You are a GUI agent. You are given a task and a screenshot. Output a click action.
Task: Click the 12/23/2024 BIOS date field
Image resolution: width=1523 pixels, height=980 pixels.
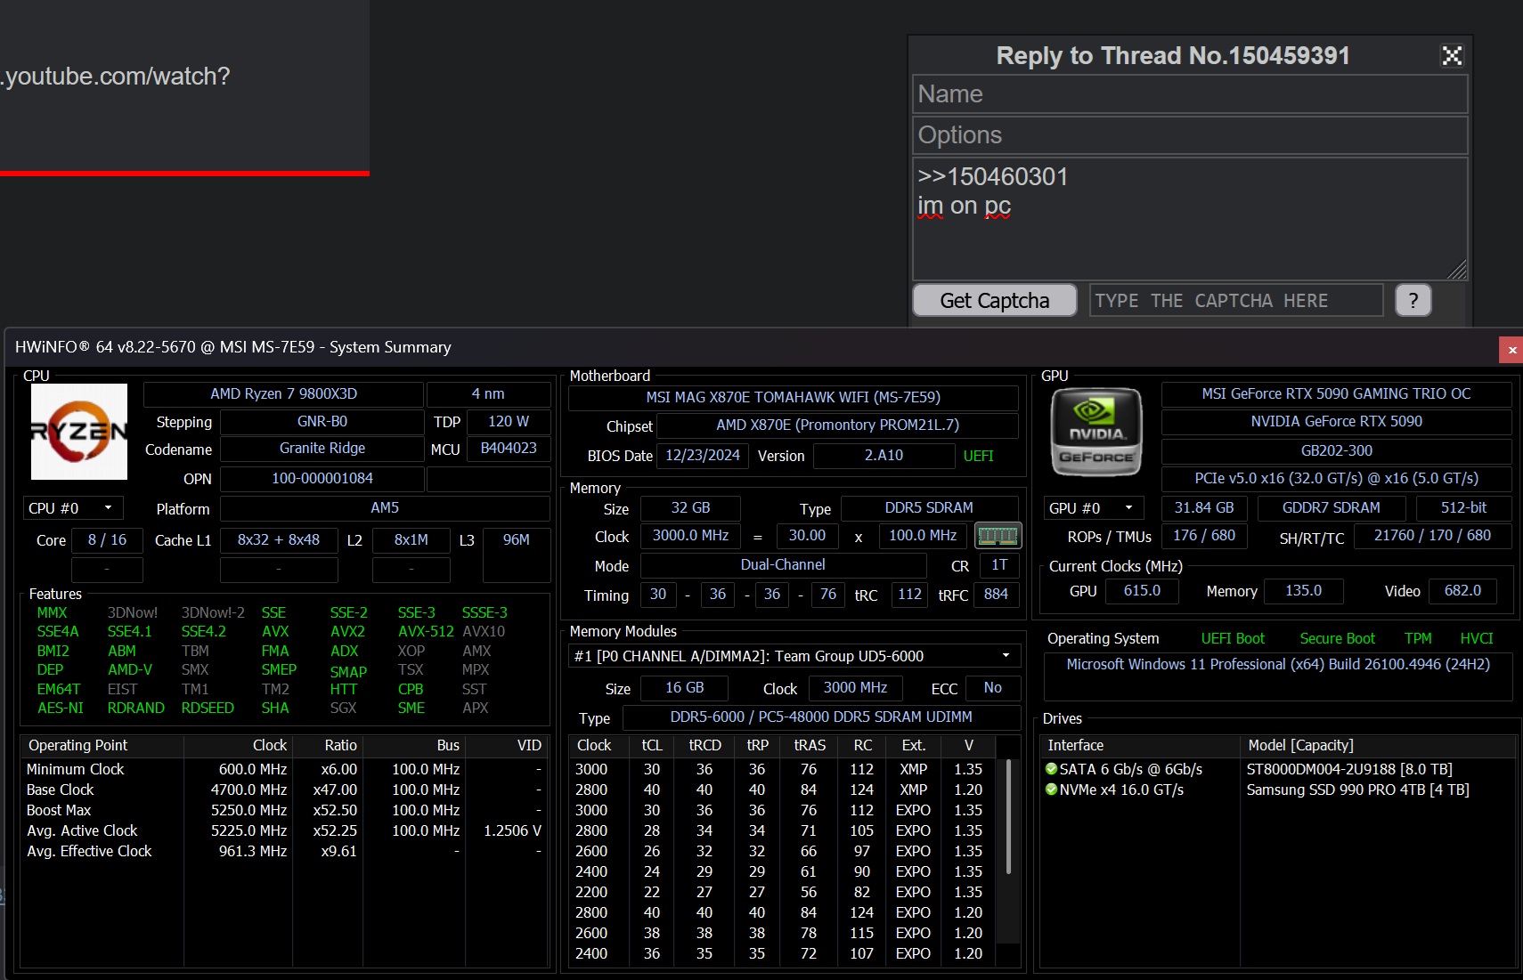pyautogui.click(x=703, y=455)
